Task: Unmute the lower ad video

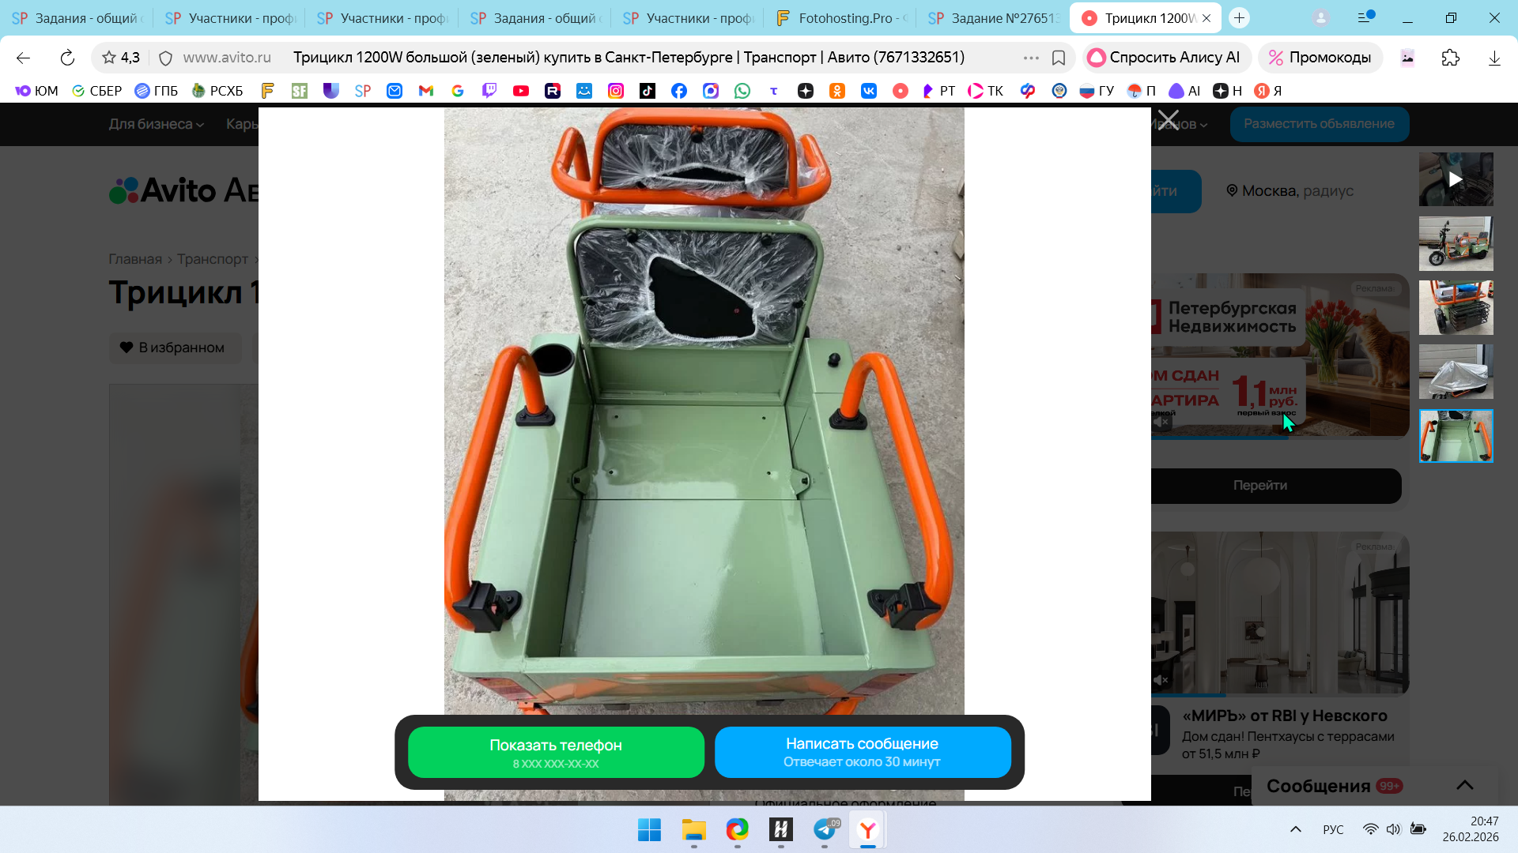Action: coord(1161,680)
